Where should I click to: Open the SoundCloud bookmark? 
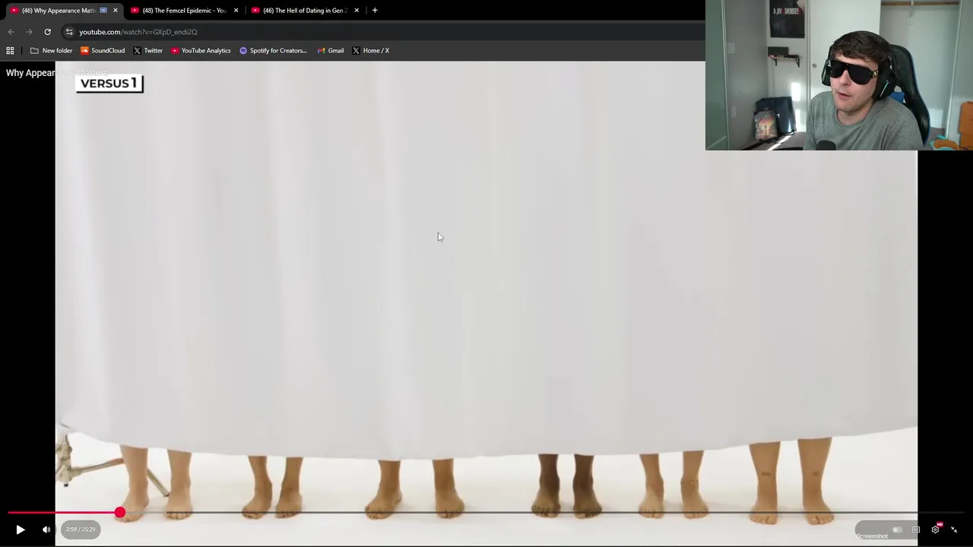point(103,50)
